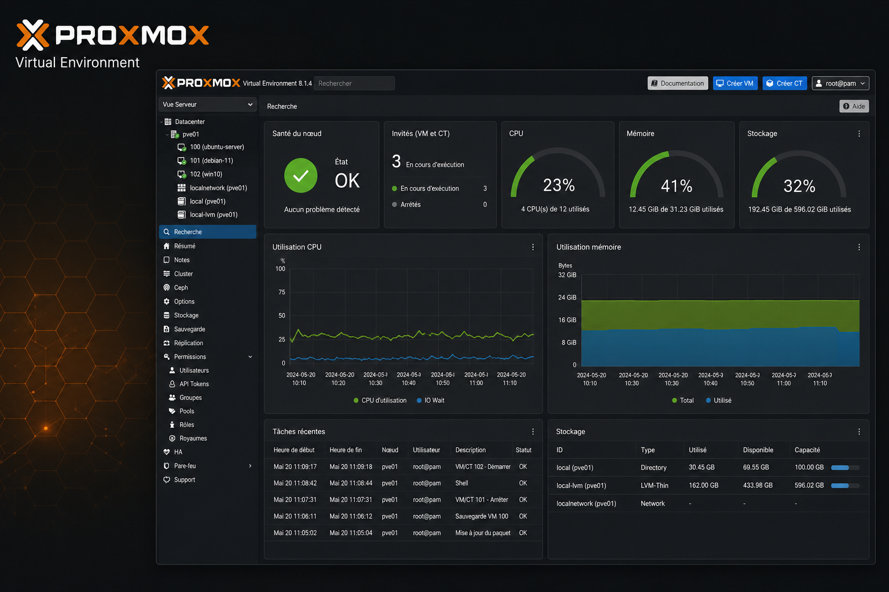This screenshot has height=592, width=889.
Task: Select the VM icon for 101 (debian-11)
Action: pyautogui.click(x=182, y=161)
